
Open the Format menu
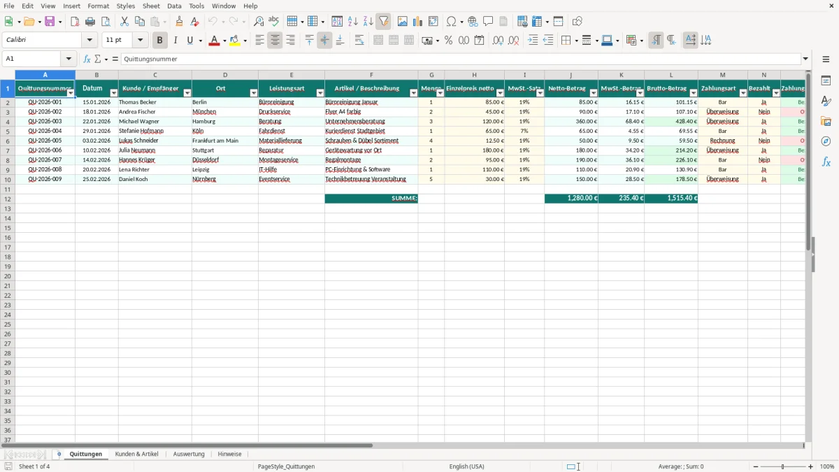tap(99, 6)
